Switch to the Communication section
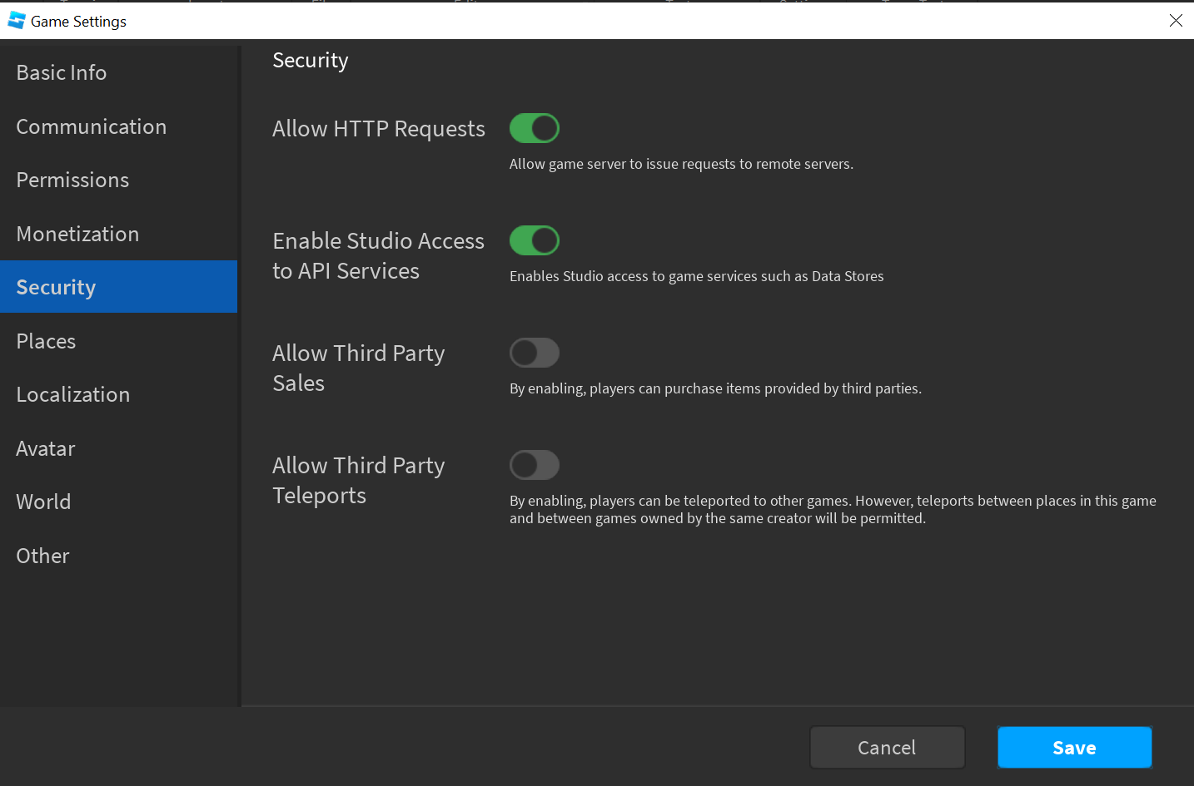This screenshot has height=786, width=1194. pos(91,126)
